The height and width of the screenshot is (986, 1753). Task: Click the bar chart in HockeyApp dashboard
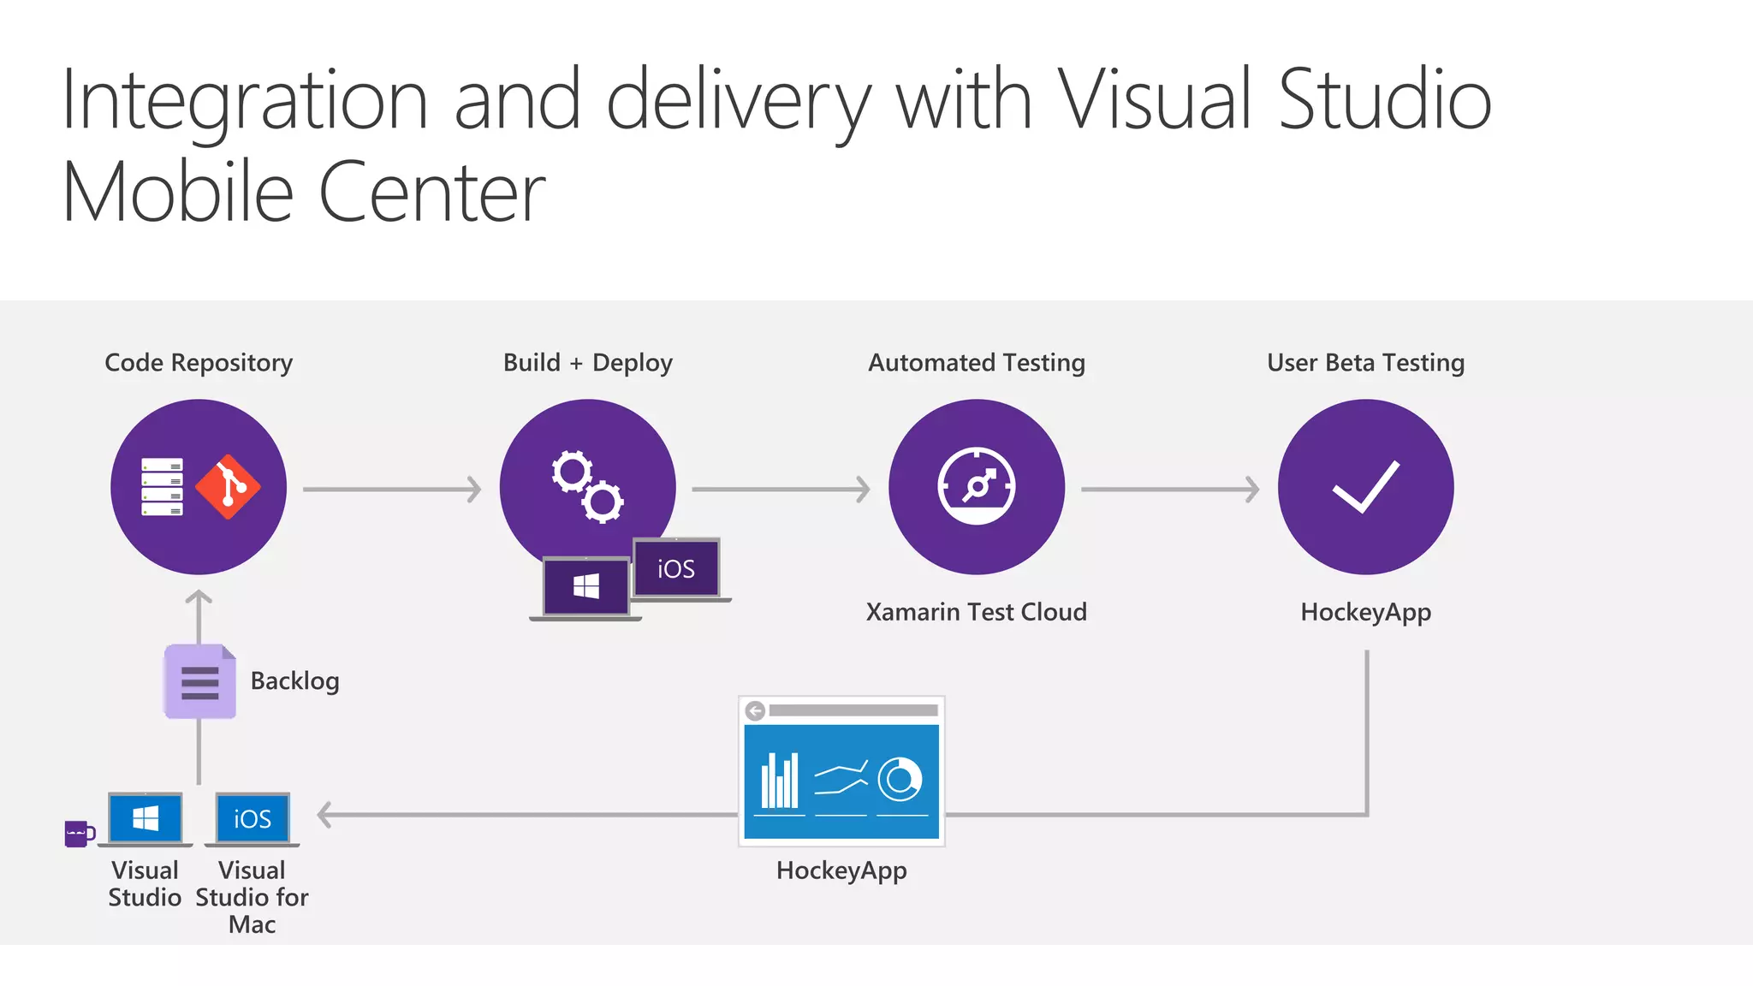pyautogui.click(x=780, y=781)
